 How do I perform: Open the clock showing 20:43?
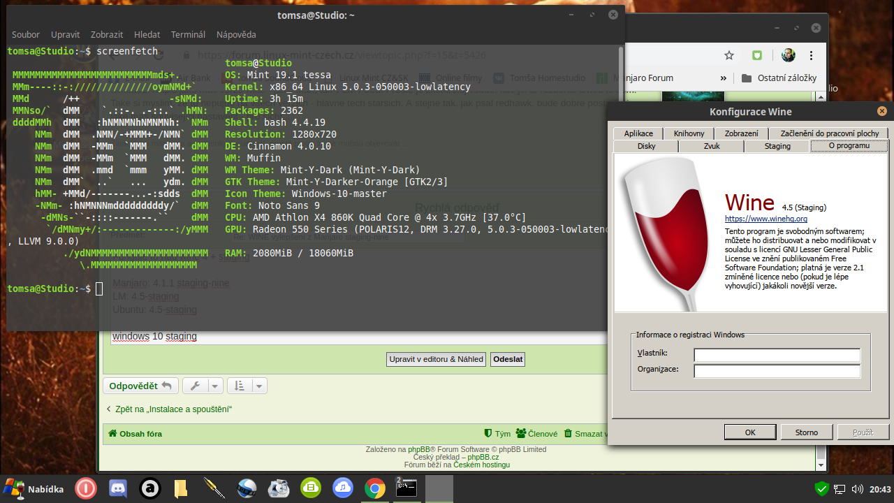[x=880, y=489]
